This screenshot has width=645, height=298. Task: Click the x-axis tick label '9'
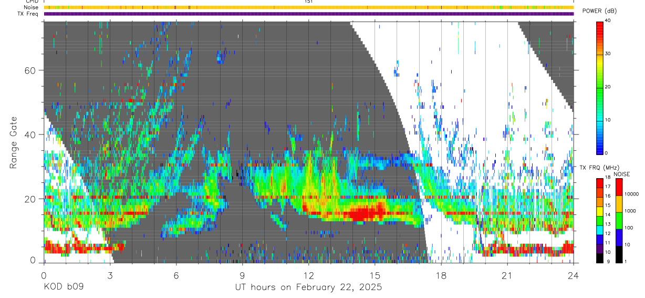242,275
